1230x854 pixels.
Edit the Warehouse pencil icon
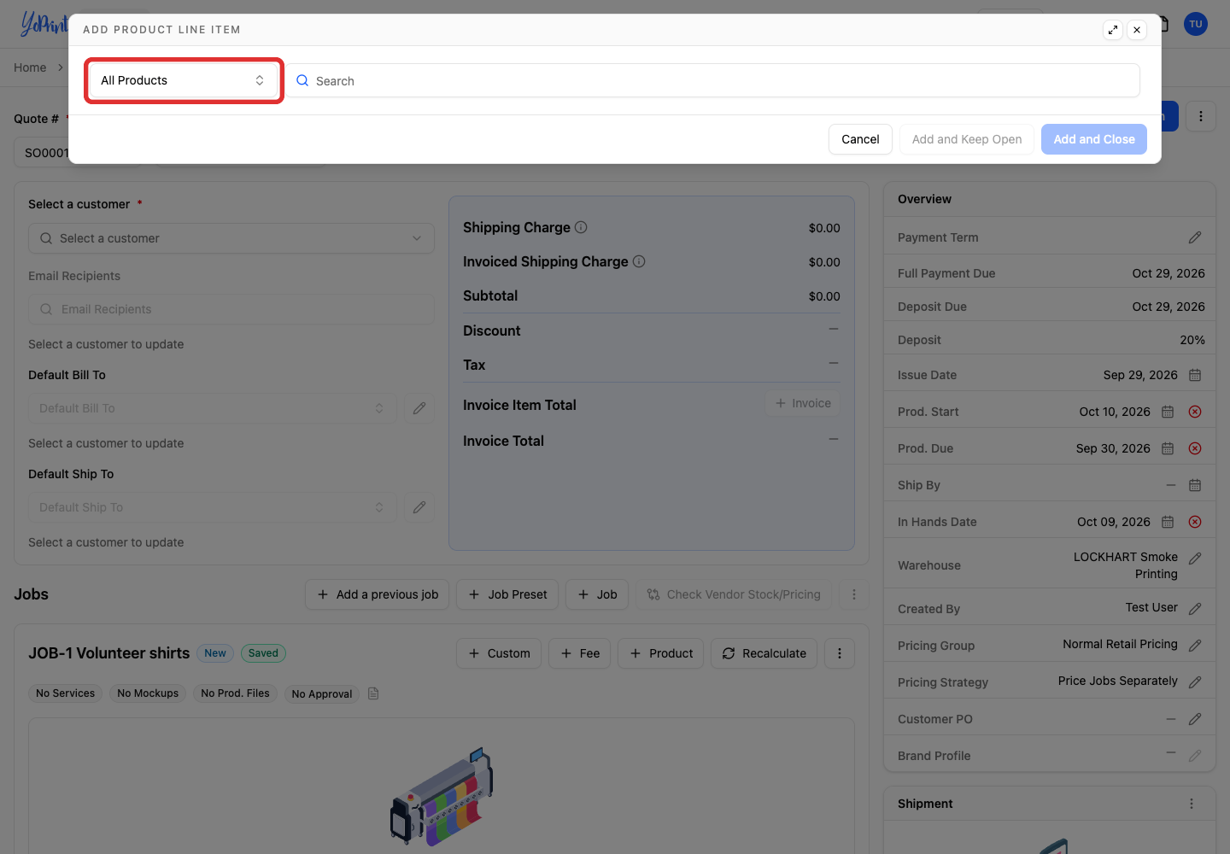(x=1195, y=558)
